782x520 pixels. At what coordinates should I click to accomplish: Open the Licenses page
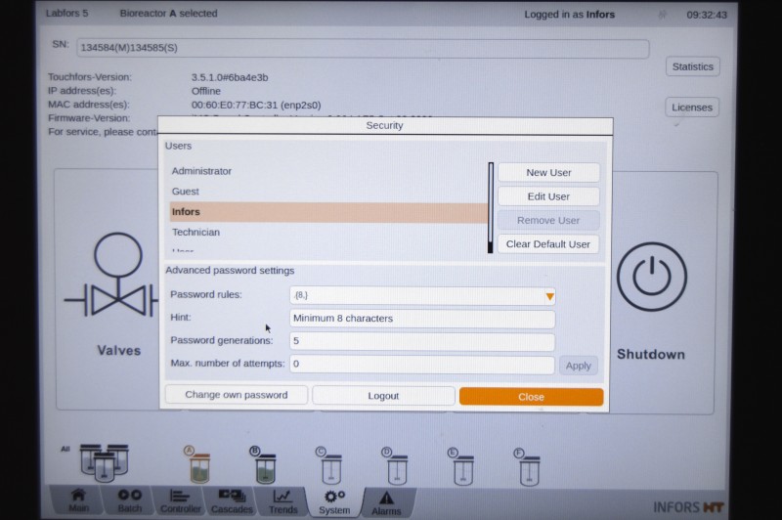point(692,108)
